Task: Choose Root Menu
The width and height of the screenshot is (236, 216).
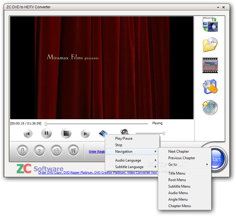Action: click(x=185, y=180)
